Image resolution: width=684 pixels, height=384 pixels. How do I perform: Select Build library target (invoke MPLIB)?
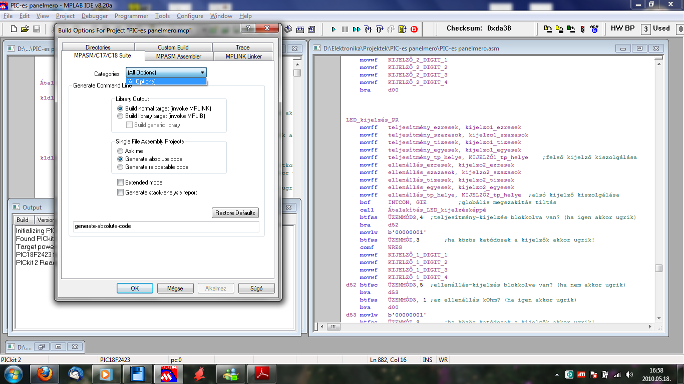(x=161, y=116)
